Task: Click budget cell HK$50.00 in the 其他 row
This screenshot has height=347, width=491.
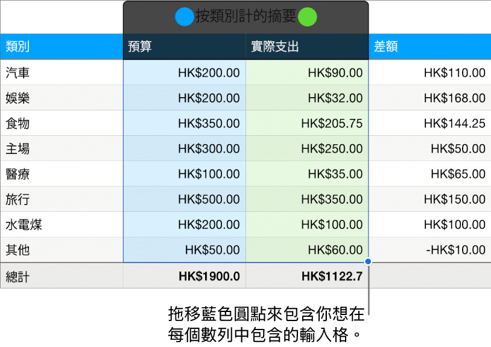Action: (185, 250)
